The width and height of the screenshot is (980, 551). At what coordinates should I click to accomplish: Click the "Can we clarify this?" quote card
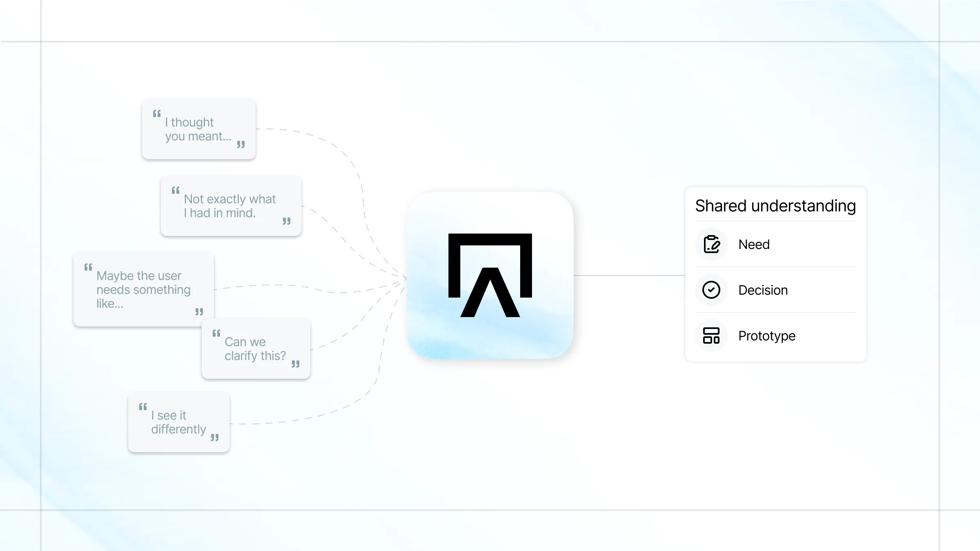point(256,349)
